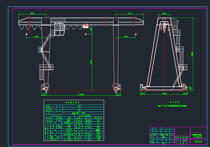This screenshot has height=147, width=210.
Task: Select the ZSC750 reducer cell
Action: pyautogui.click(x=69, y=130)
